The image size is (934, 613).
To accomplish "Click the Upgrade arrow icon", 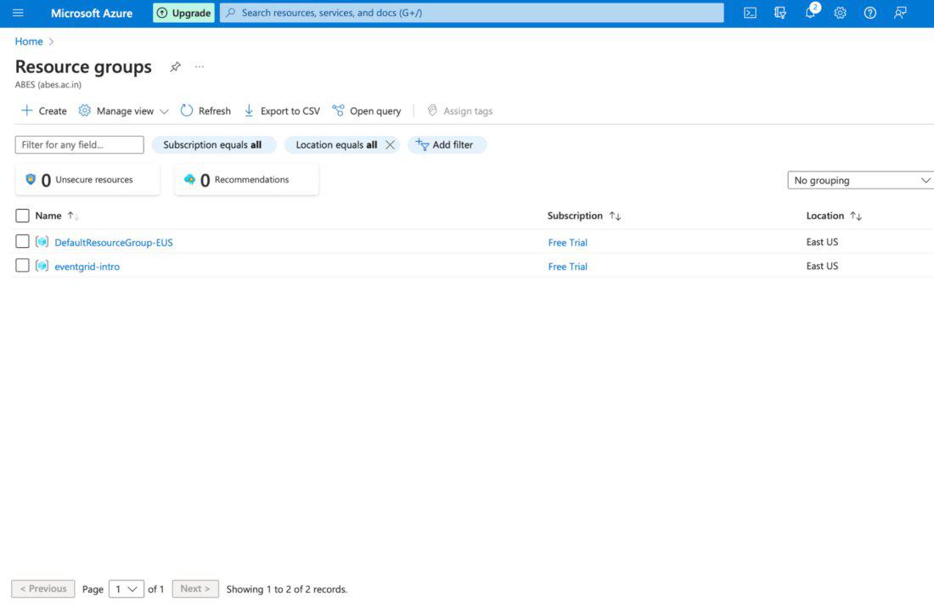I will tap(162, 13).
